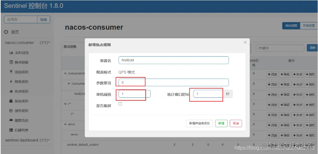Focus the 资源名 field containing findById

click(x=174, y=60)
